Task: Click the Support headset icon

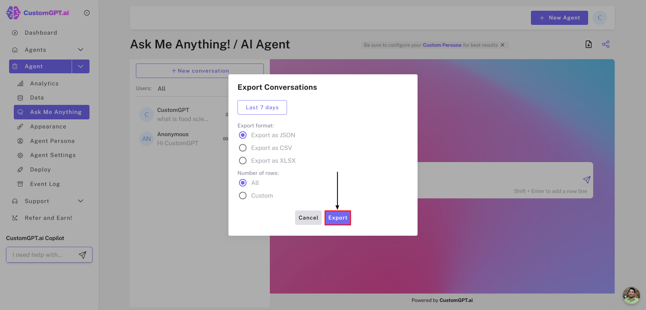Action: (x=15, y=201)
